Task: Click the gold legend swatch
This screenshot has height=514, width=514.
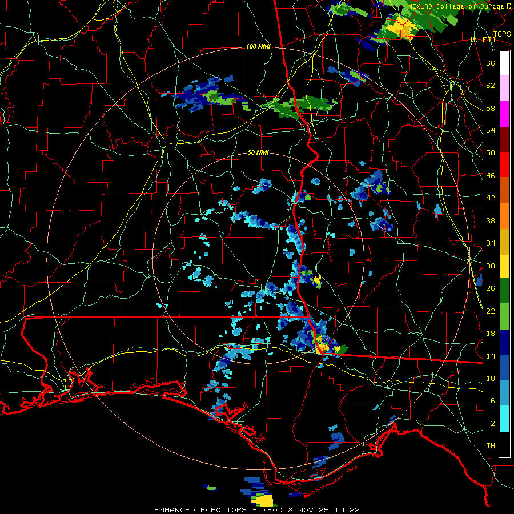Action: 504,242
